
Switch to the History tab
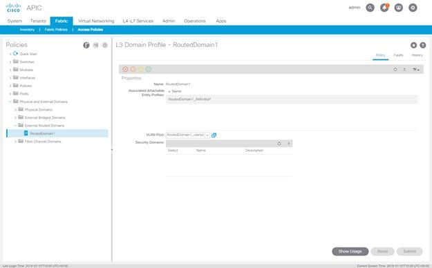pos(417,55)
